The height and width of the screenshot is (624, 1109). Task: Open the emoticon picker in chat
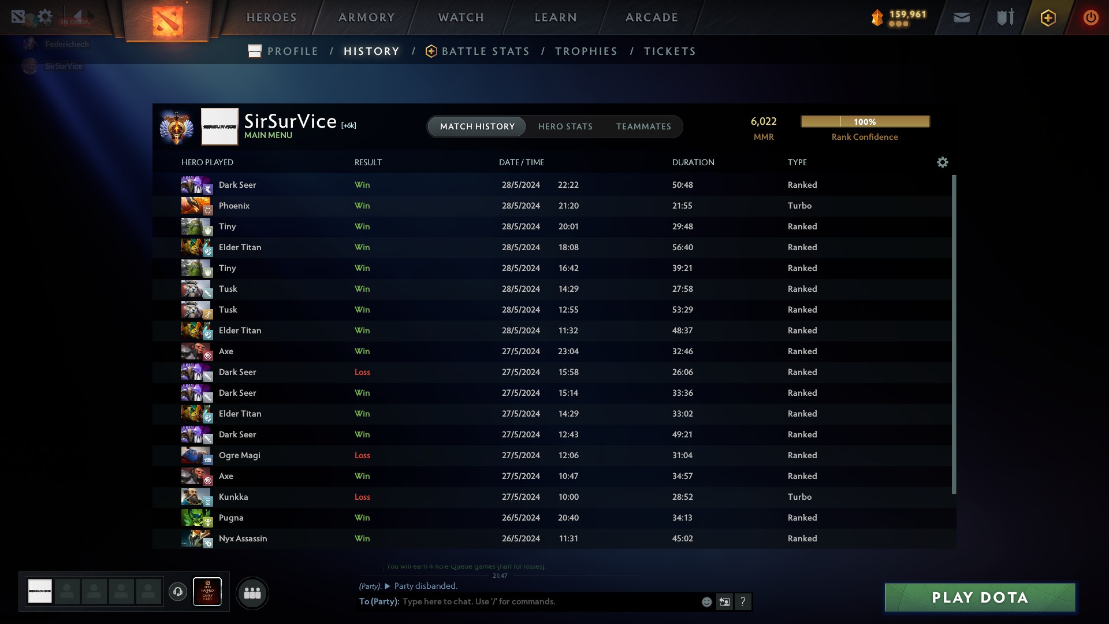706,602
